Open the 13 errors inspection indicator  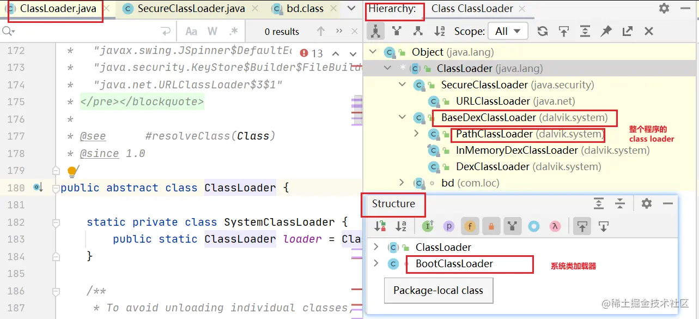pos(312,53)
